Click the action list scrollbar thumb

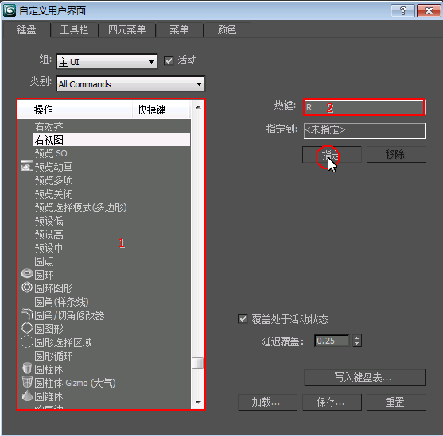pyautogui.click(x=198, y=363)
